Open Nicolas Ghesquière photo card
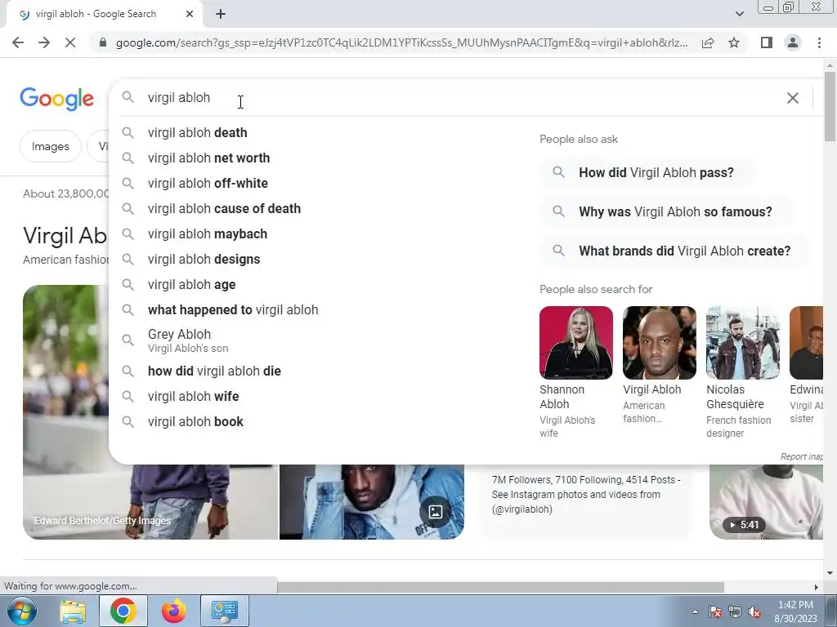The image size is (837, 627). click(742, 372)
